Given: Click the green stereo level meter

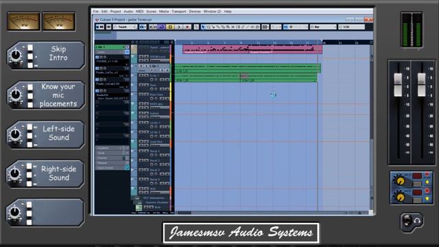Looking at the screenshot, I should point(412,30).
